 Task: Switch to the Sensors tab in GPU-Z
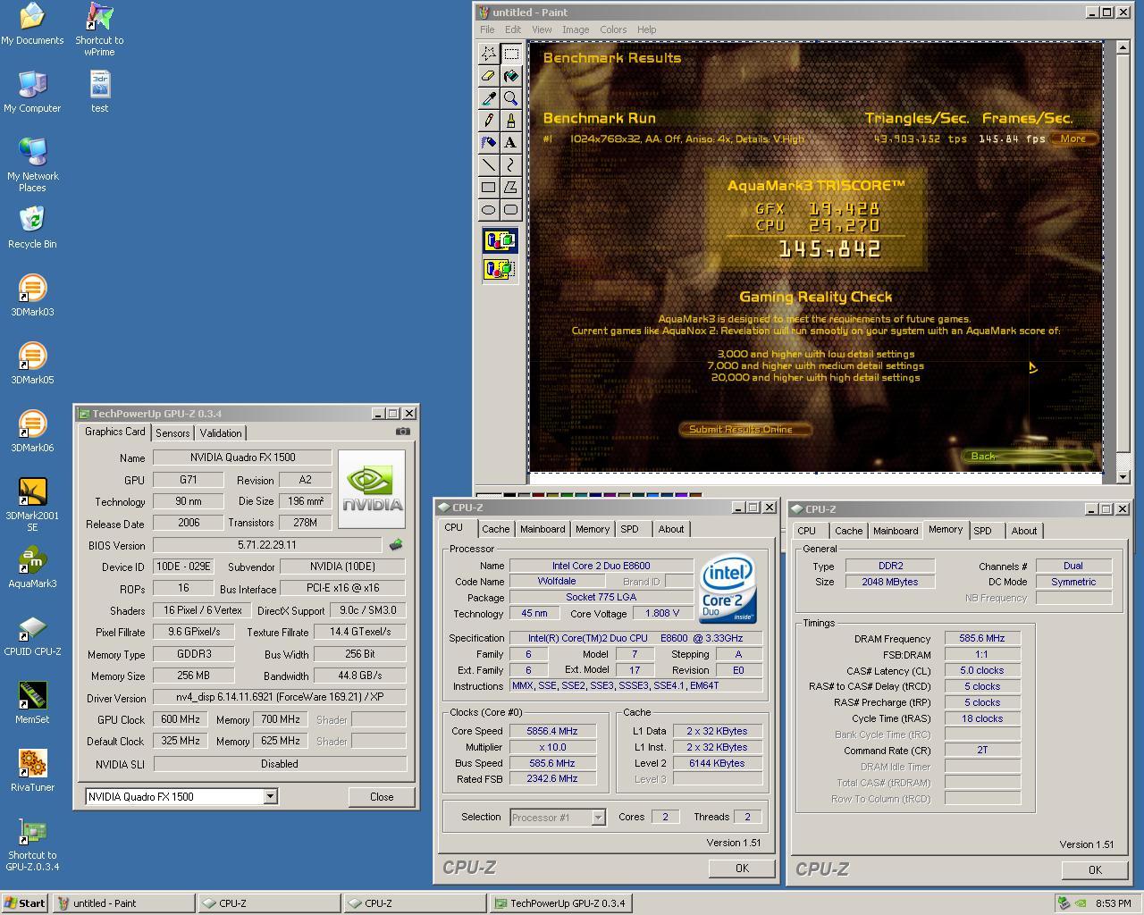[x=172, y=432]
